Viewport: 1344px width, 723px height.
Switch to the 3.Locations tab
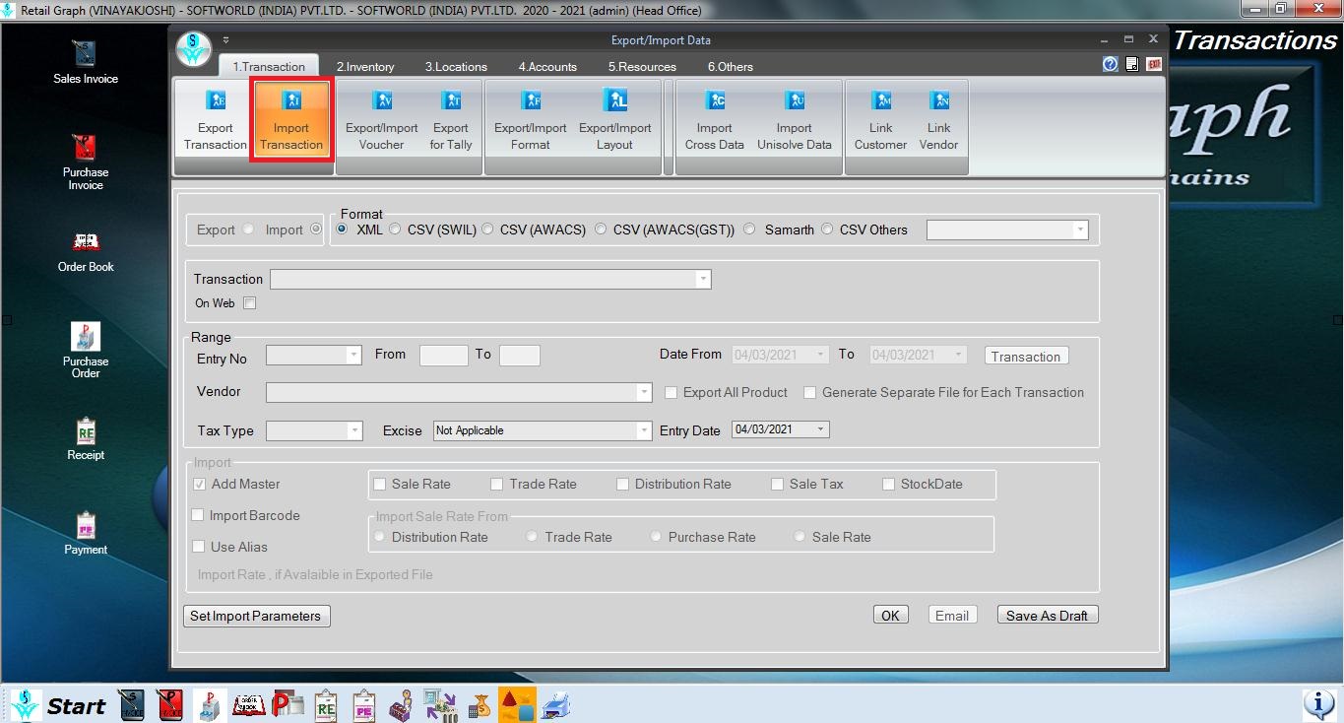(x=456, y=66)
